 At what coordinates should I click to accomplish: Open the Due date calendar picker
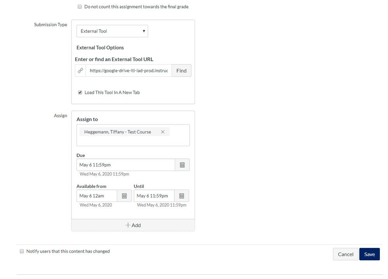[182, 165]
